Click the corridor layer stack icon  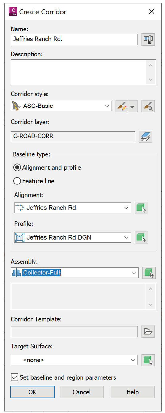coord(146,136)
